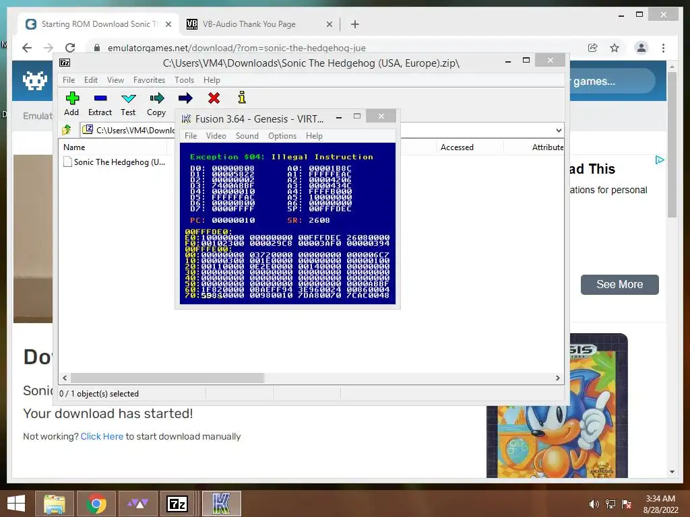Screen dimensions: 690x517
Task: Reload the page in Chrome
Action: (x=70, y=48)
